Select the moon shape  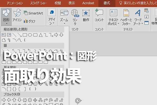tap(56, 84)
